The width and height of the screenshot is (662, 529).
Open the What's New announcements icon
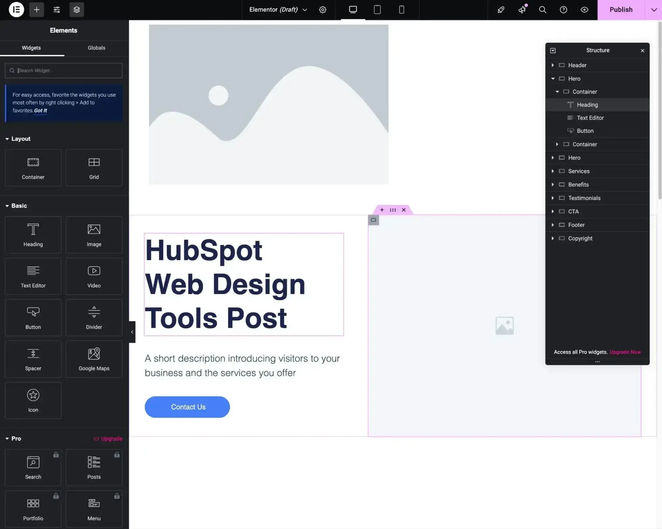point(522,10)
